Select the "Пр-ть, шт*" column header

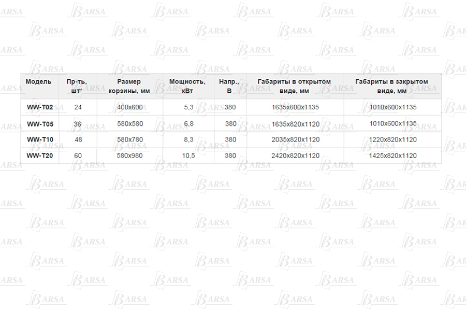[x=77, y=86]
